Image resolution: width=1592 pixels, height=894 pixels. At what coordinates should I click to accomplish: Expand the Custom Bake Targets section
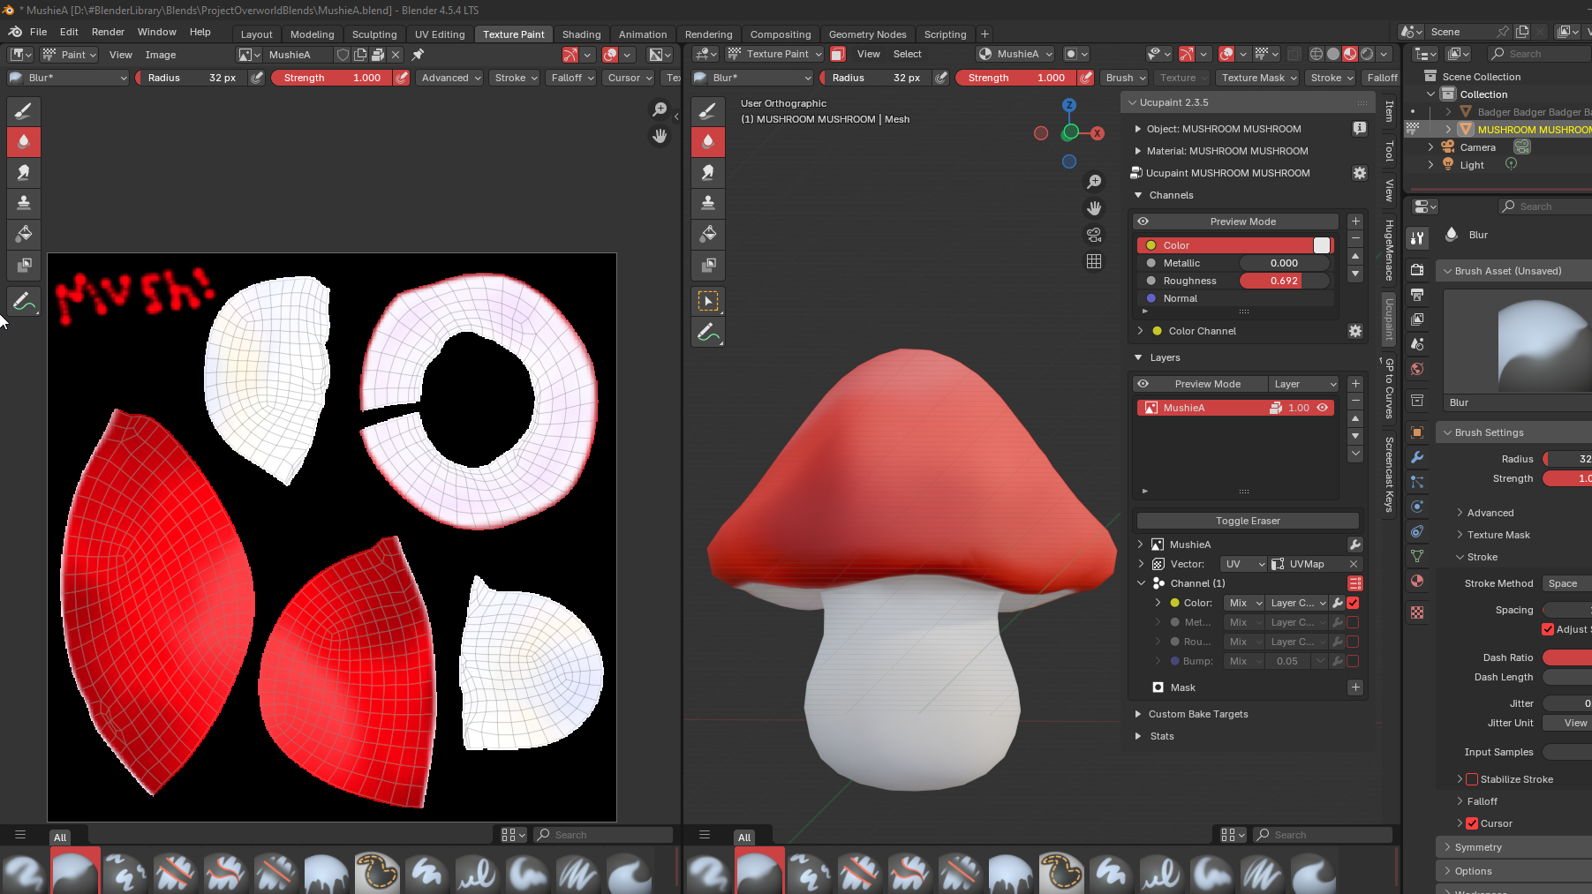[x=1198, y=714]
